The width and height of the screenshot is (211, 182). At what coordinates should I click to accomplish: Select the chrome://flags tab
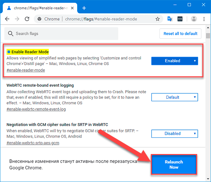coord(40,8)
